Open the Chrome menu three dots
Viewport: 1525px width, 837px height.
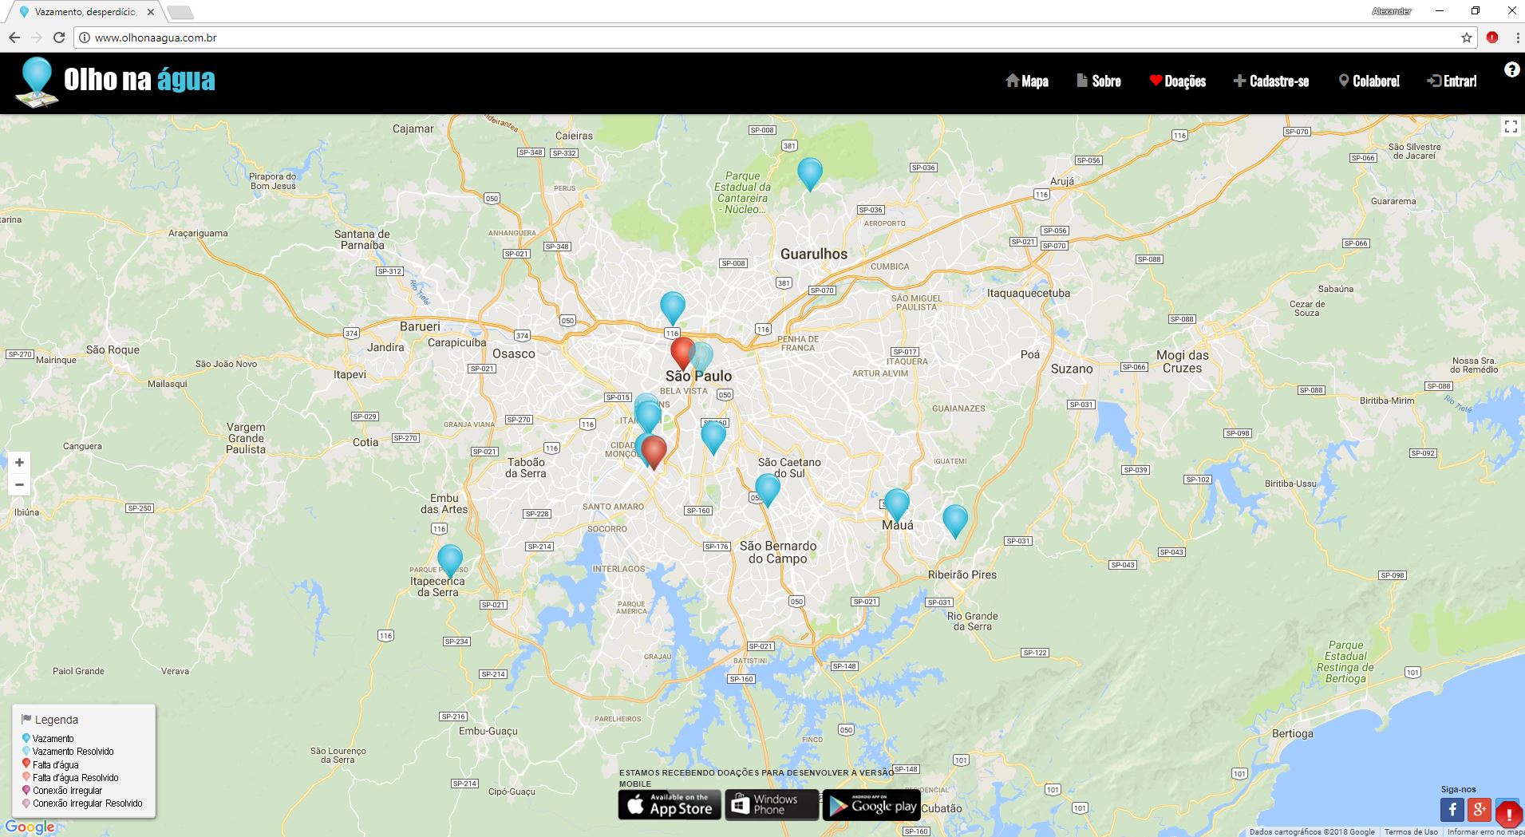tap(1516, 38)
